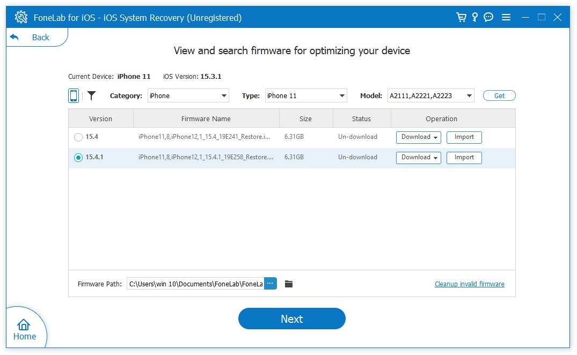Screen dimensions: 577x355
Task: Click the key register icon
Action: pos(475,17)
